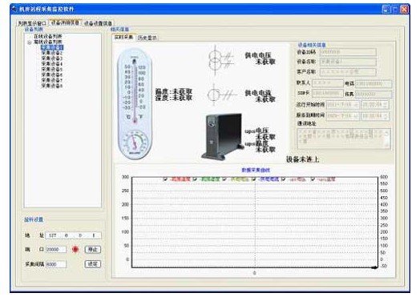The width and height of the screenshot is (420, 301).
Task: Click the 设备未连上 status text
Action: pos(303,159)
